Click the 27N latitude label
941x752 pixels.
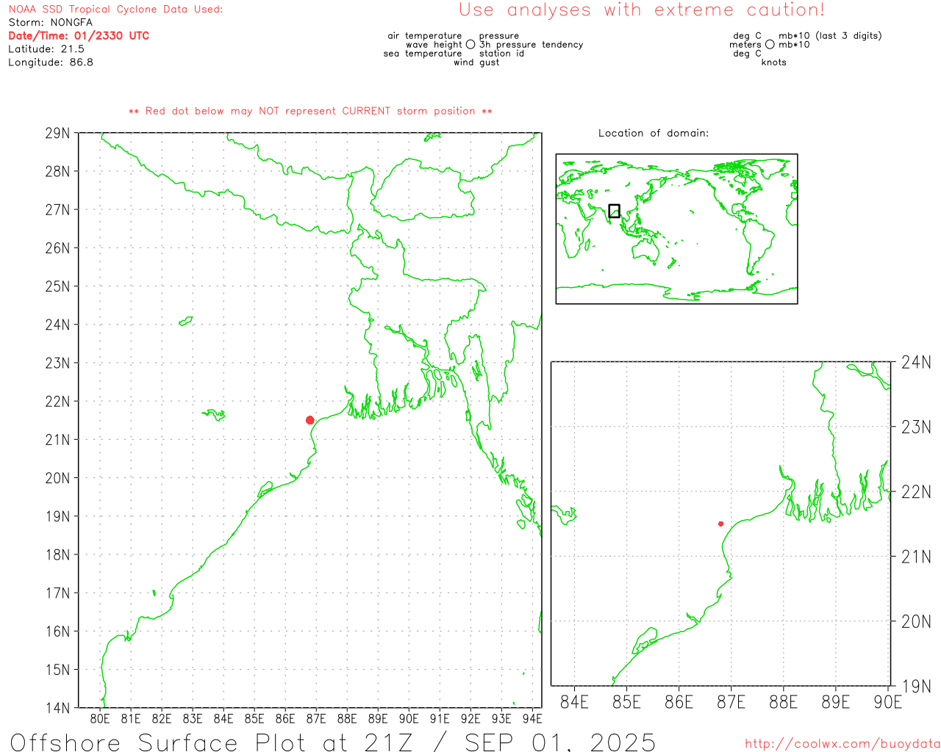pos(57,210)
